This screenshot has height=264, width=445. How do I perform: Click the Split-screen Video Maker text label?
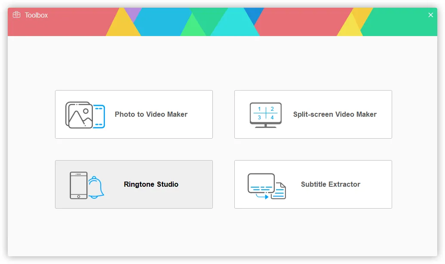tap(335, 114)
